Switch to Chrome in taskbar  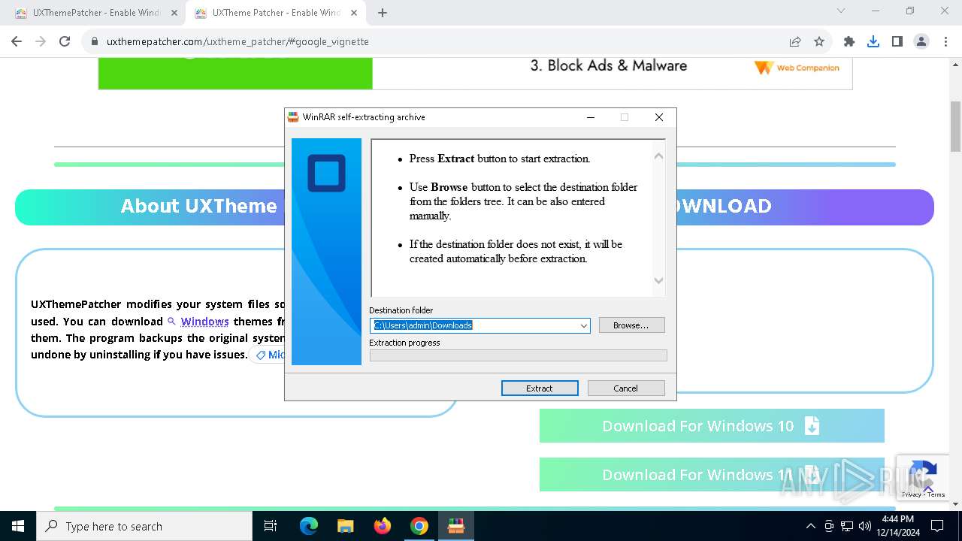419,526
